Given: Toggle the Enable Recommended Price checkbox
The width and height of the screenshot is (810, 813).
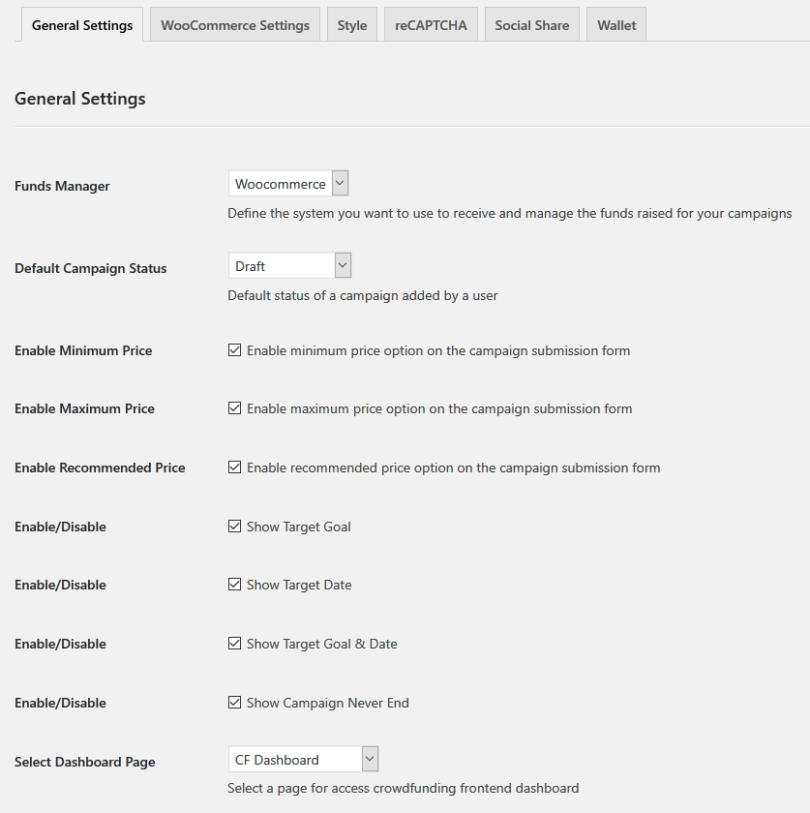Looking at the screenshot, I should point(234,467).
